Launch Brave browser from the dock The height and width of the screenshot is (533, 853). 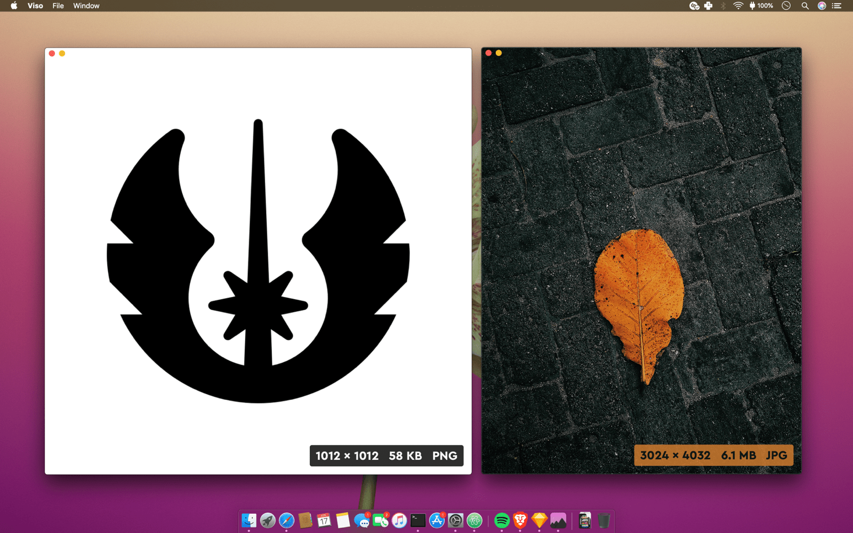coord(520,520)
